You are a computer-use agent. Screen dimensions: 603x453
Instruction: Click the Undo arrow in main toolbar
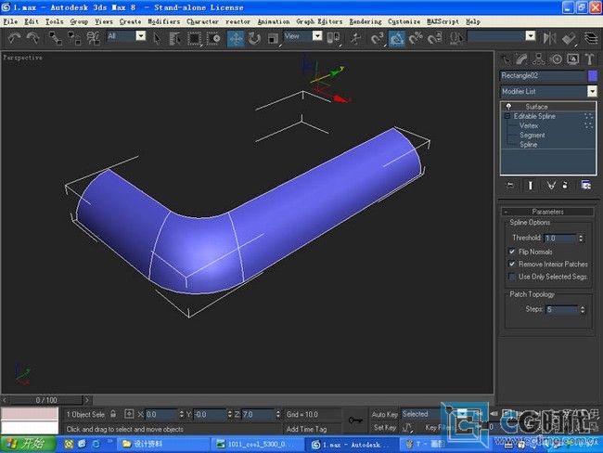15,38
